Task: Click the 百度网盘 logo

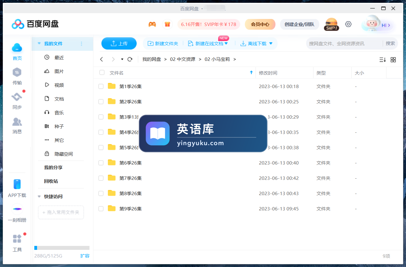Action: pyautogui.click(x=35, y=24)
